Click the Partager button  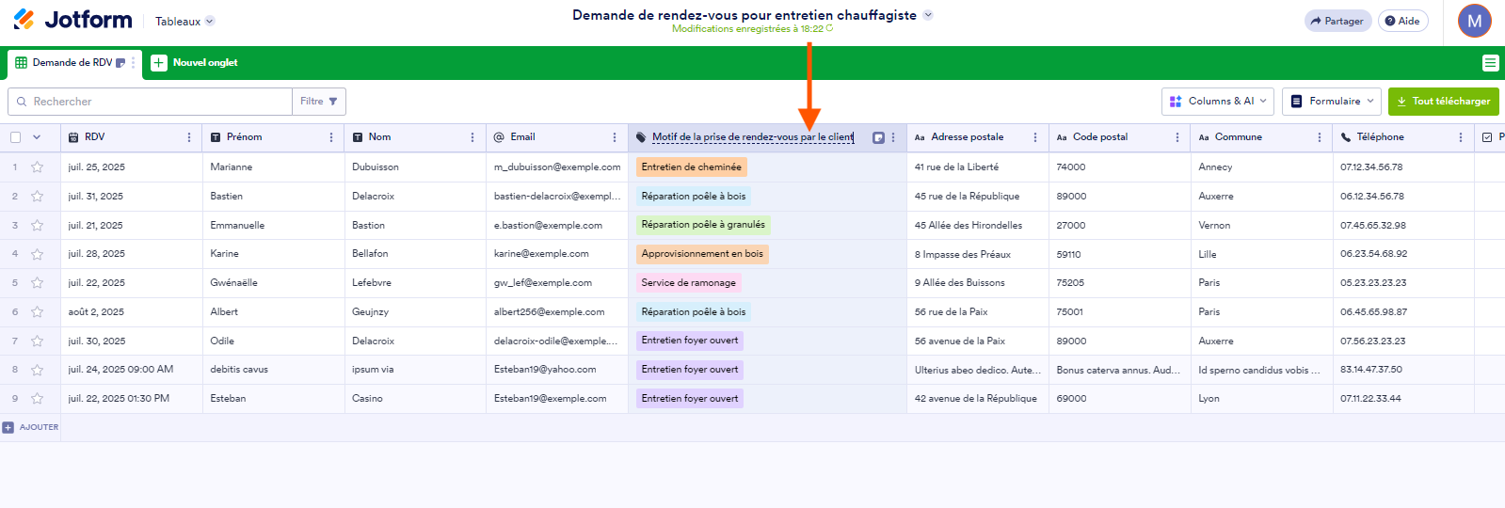coord(1337,21)
